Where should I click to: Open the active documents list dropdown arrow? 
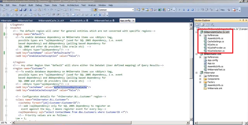(x=191, y=21)
